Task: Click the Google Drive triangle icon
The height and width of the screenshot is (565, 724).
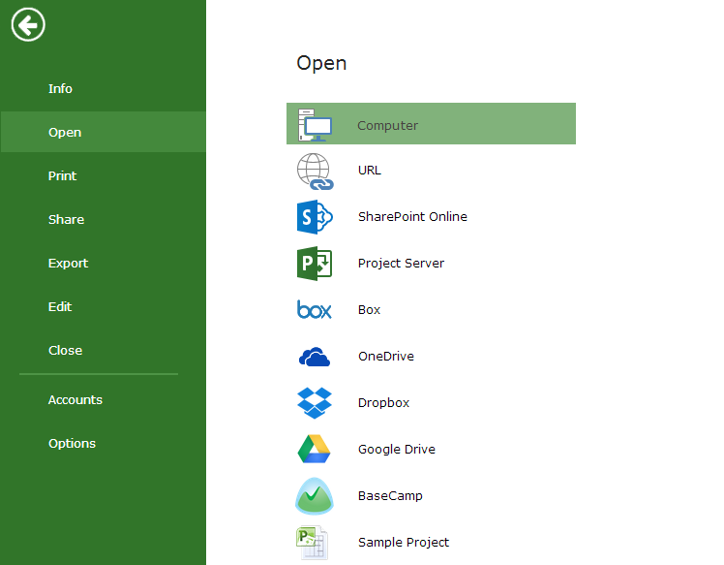Action: pos(314,449)
